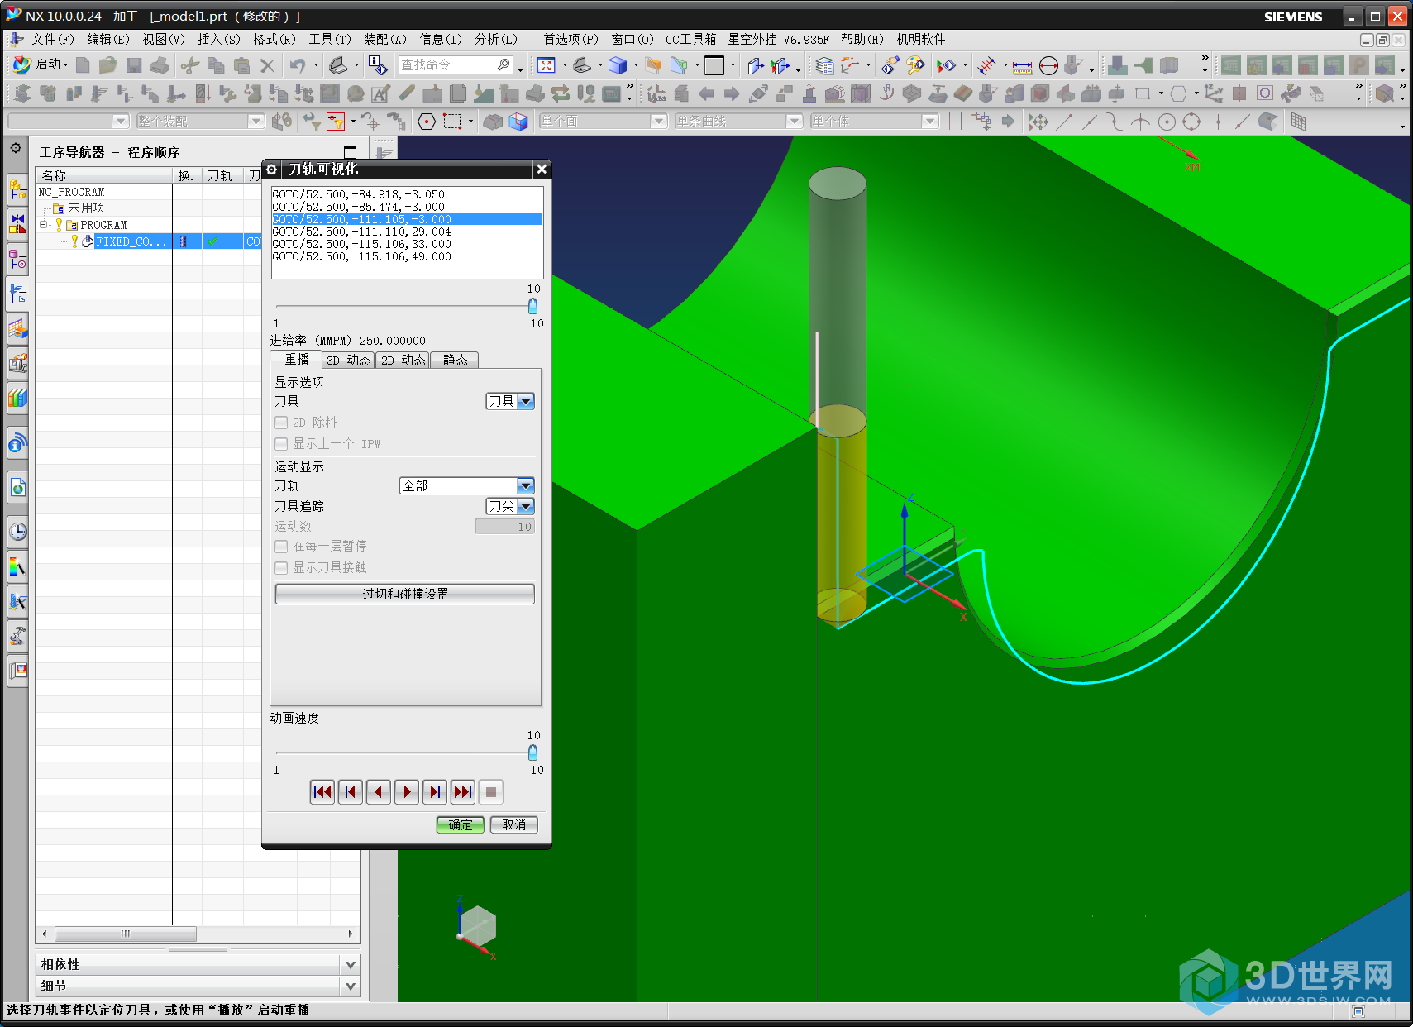Toggle the 在每一层暂停 checkbox

coord(281,547)
